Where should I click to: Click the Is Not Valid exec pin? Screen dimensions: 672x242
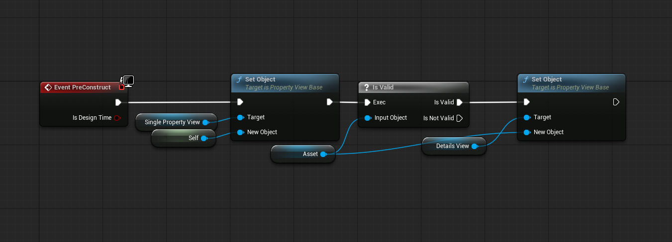pos(460,118)
